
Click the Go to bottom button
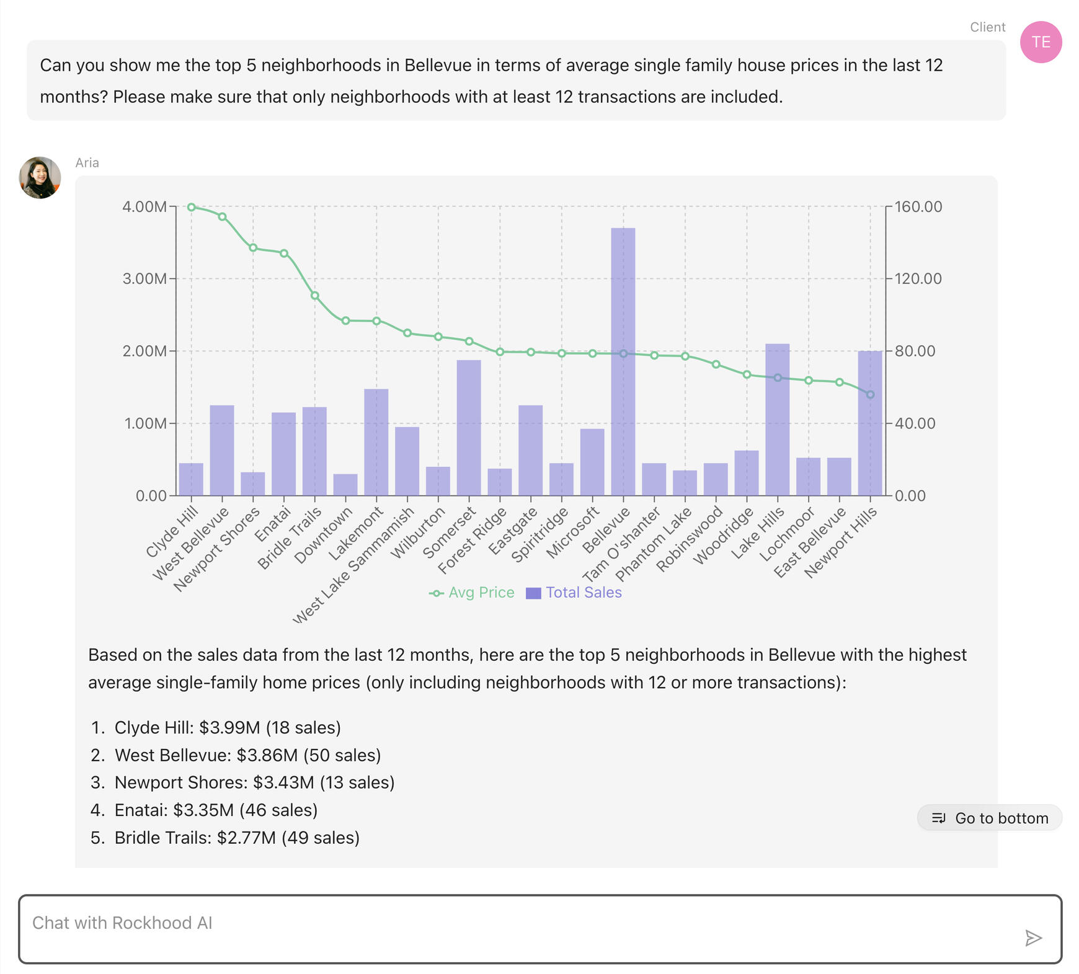click(989, 818)
